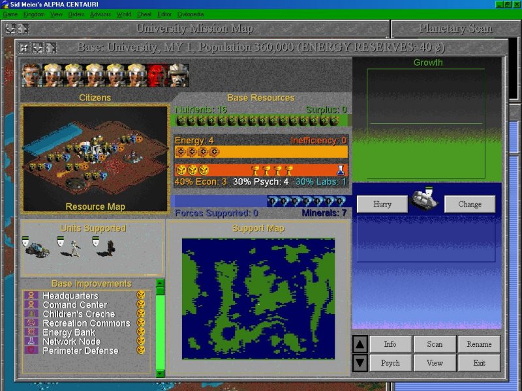Click the '30% Psych: 4' label

tap(260, 182)
